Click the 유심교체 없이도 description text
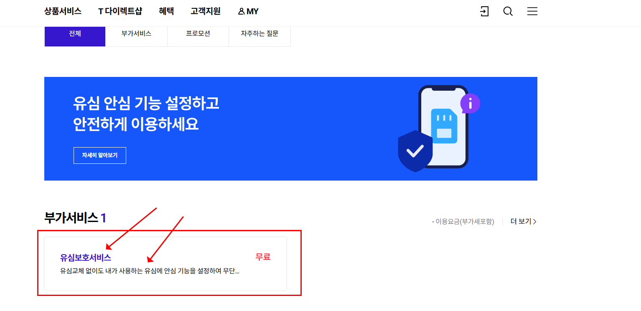The height and width of the screenshot is (311, 641). (150, 271)
